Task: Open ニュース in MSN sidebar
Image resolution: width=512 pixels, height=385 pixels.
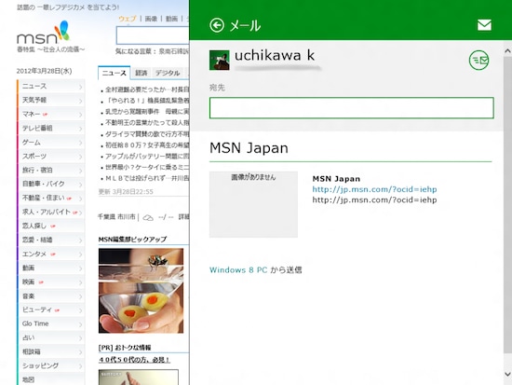Action: pos(51,86)
